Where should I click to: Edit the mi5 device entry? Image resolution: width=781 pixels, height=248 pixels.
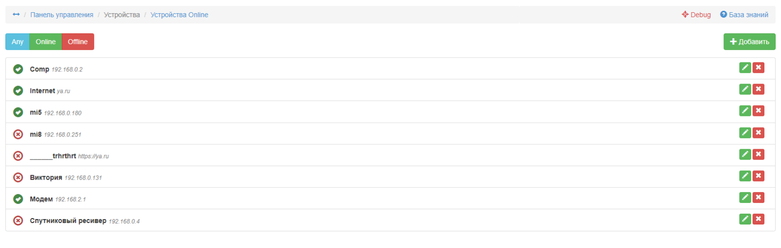745,111
